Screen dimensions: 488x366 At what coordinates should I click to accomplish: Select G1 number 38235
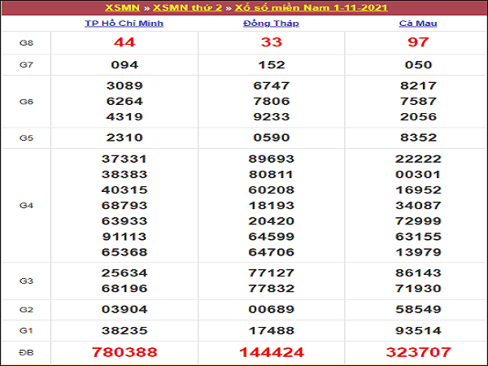pyautogui.click(x=124, y=330)
